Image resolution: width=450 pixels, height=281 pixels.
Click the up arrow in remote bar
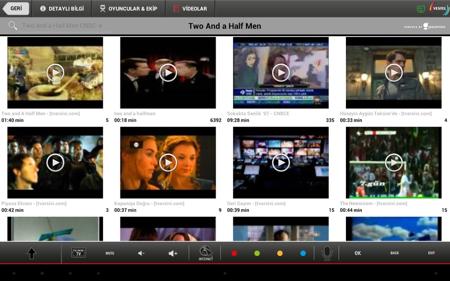coord(31,253)
